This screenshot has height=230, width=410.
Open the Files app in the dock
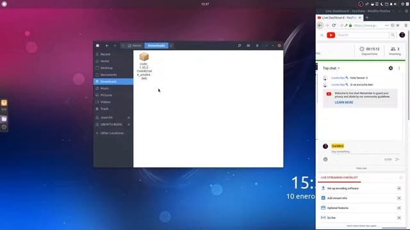[x=4, y=119]
